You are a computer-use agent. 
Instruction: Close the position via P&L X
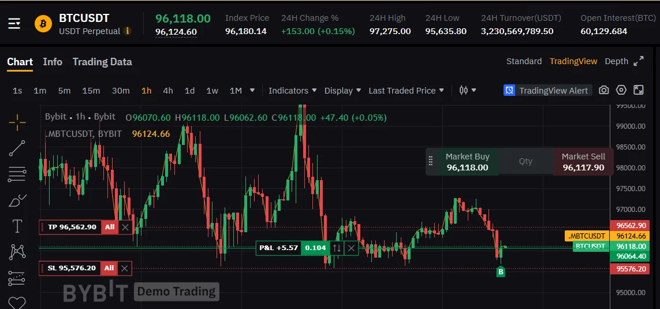pos(351,248)
